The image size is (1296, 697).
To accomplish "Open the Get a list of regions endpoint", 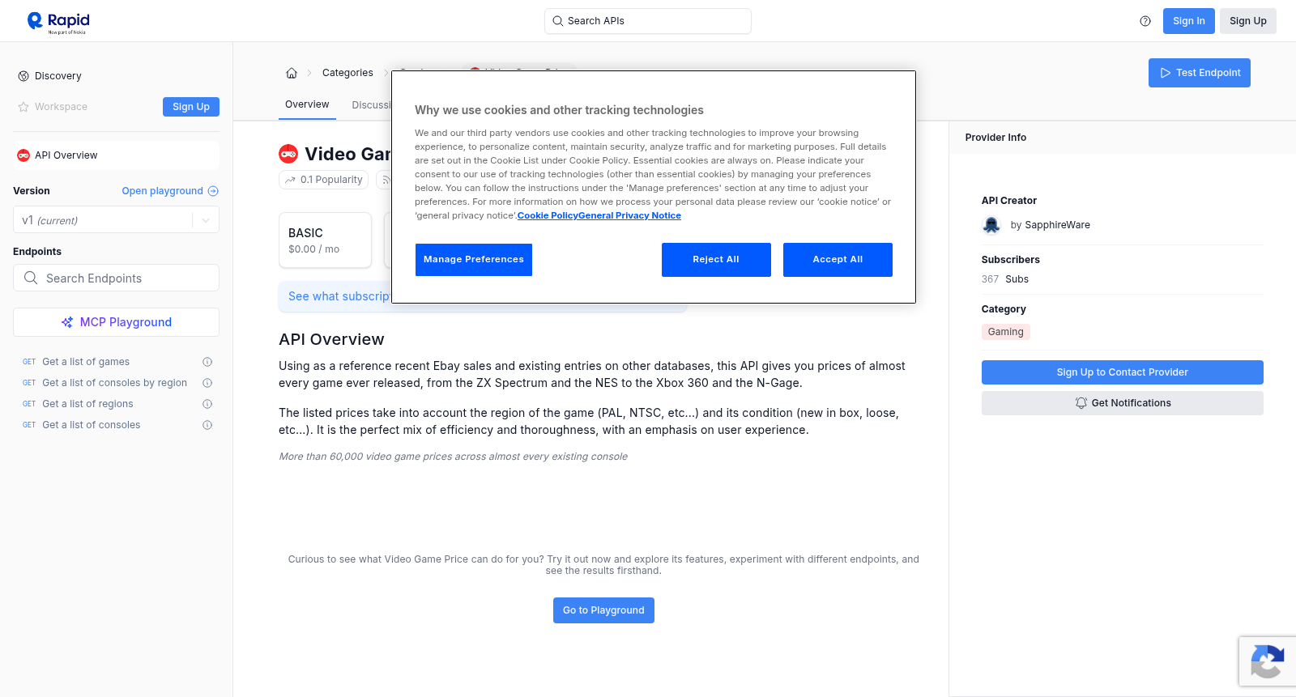I will tap(87, 404).
